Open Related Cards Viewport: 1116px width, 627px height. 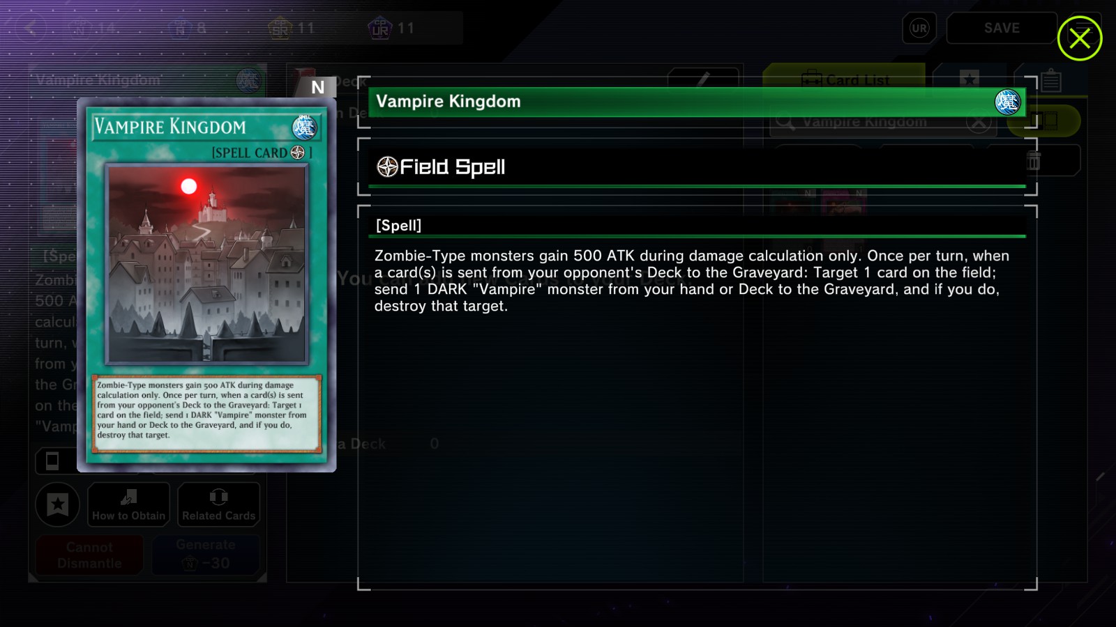point(219,504)
